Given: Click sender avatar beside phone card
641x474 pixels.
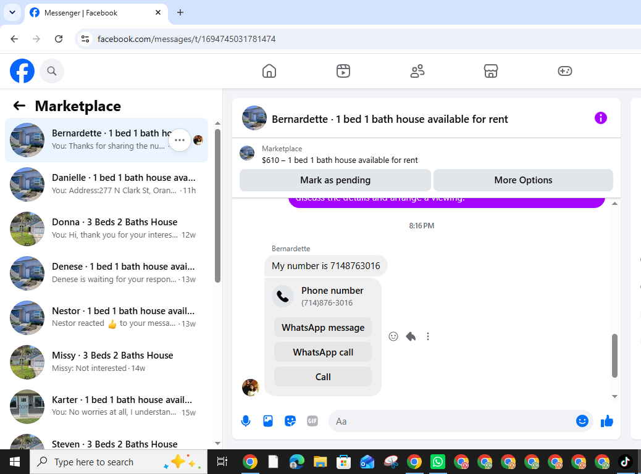Looking at the screenshot, I should point(250,388).
